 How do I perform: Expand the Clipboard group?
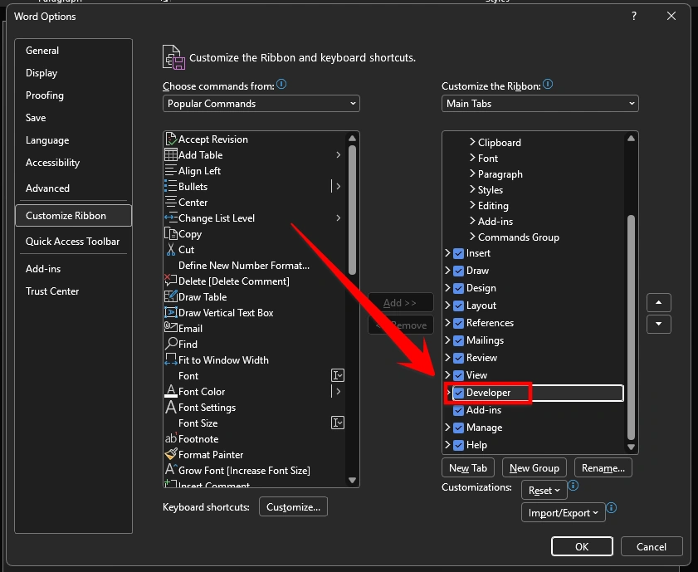pyautogui.click(x=472, y=142)
